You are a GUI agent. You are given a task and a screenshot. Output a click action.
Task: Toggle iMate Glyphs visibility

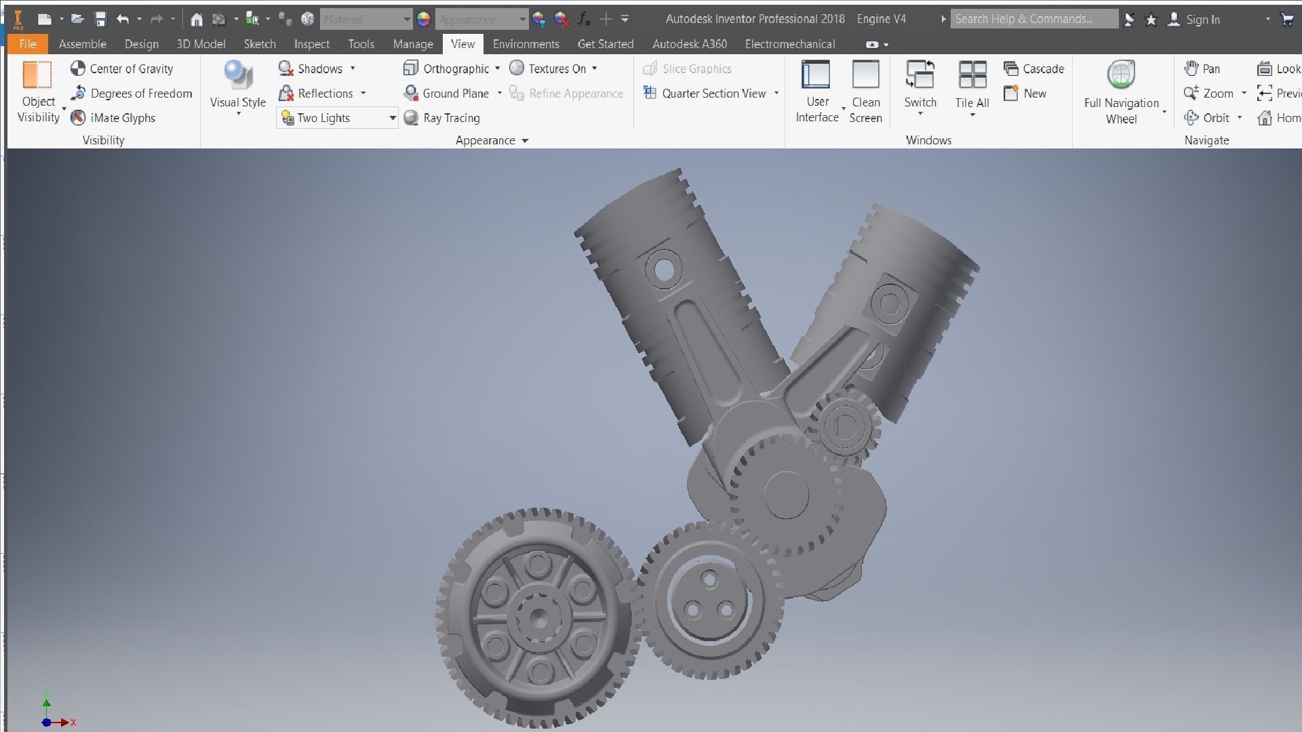[x=113, y=117]
